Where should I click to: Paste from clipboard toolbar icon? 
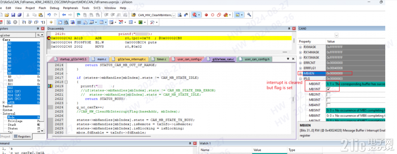coord(40,15)
